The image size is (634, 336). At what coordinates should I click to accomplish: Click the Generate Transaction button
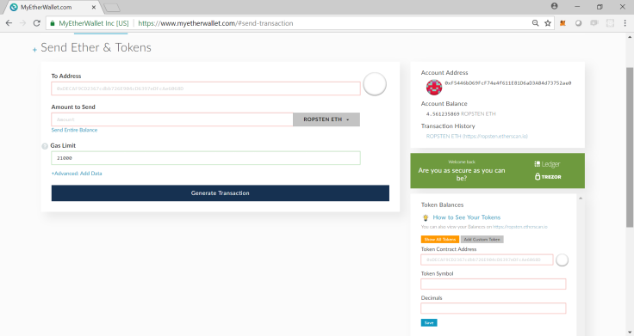tap(221, 193)
